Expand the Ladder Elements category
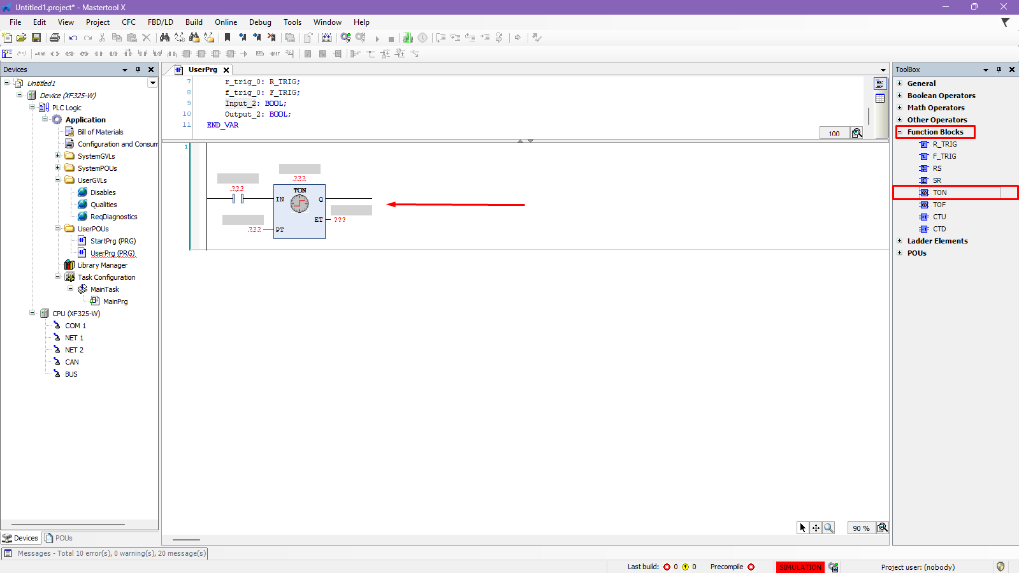Viewport: 1019px width, 573px height. [900, 241]
